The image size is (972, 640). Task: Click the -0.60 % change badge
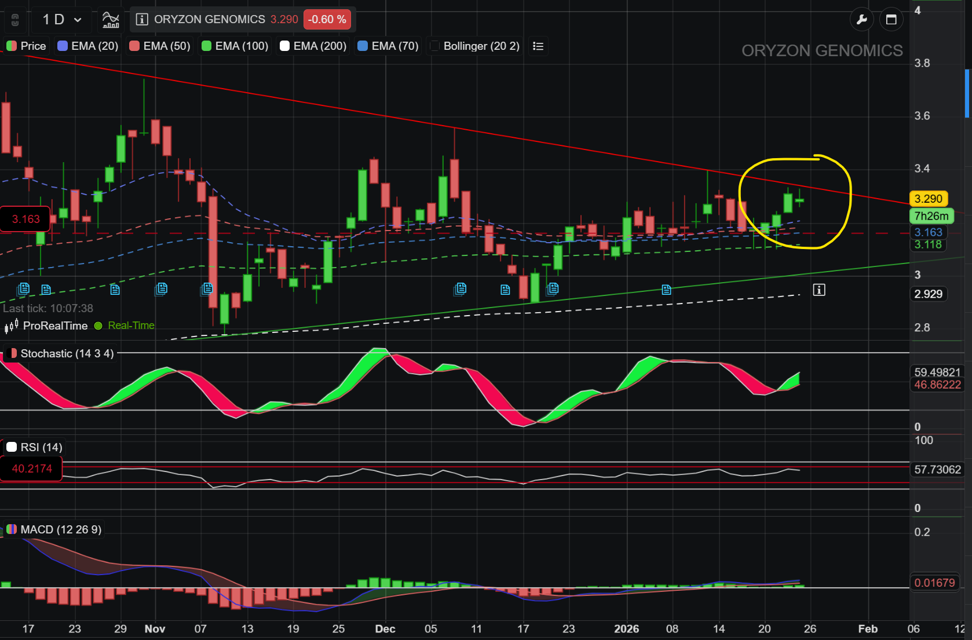(327, 19)
